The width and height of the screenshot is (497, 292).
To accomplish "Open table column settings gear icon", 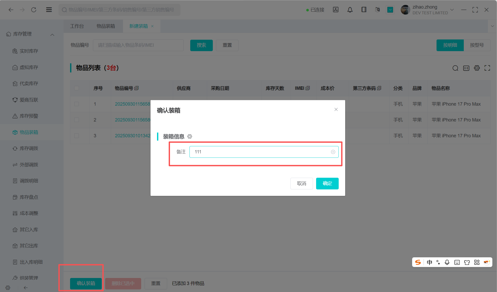I will tap(477, 68).
